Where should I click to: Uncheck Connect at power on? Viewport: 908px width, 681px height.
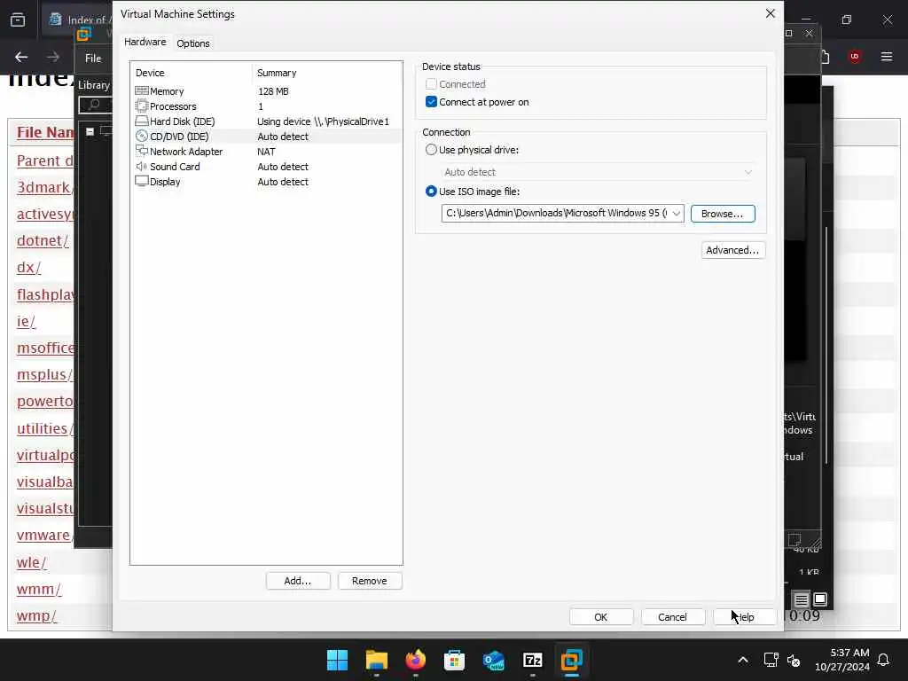pyautogui.click(x=431, y=102)
